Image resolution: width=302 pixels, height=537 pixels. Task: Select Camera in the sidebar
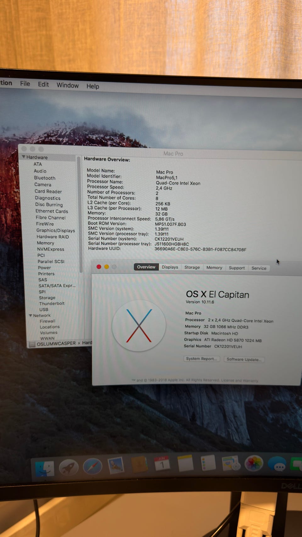coord(43,185)
